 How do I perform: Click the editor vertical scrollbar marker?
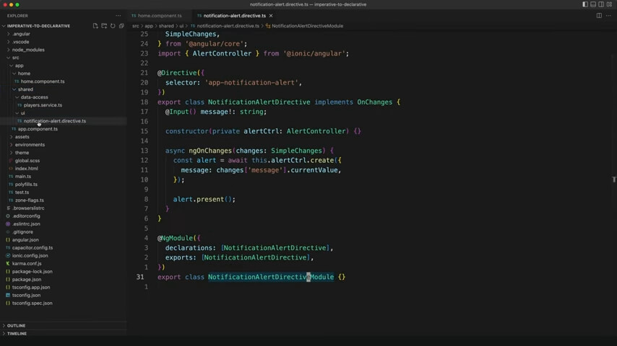pyautogui.click(x=614, y=179)
